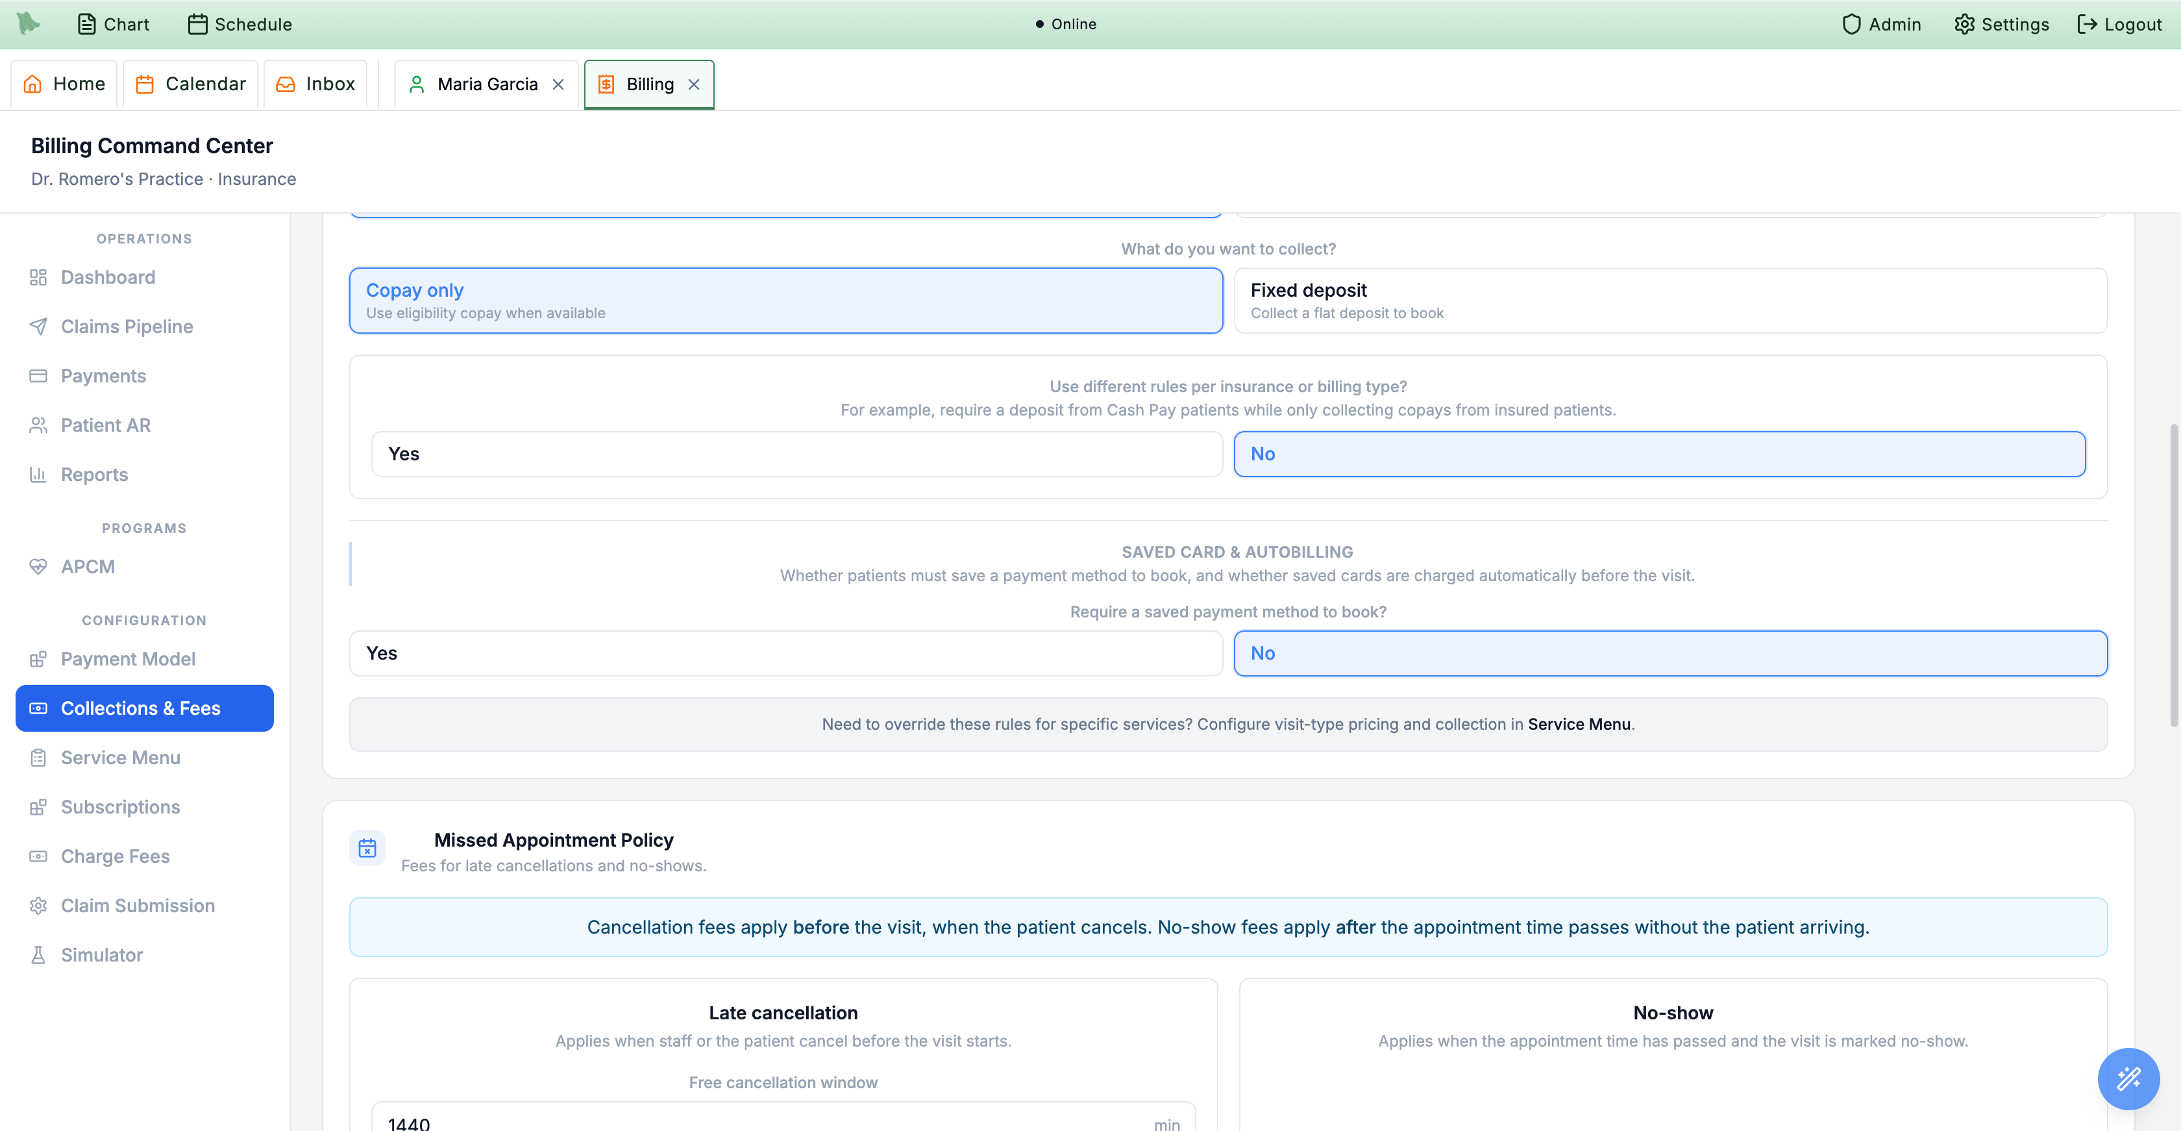This screenshot has width=2181, height=1131.
Task: Open the magic wand assistant button
Action: click(x=2128, y=1078)
